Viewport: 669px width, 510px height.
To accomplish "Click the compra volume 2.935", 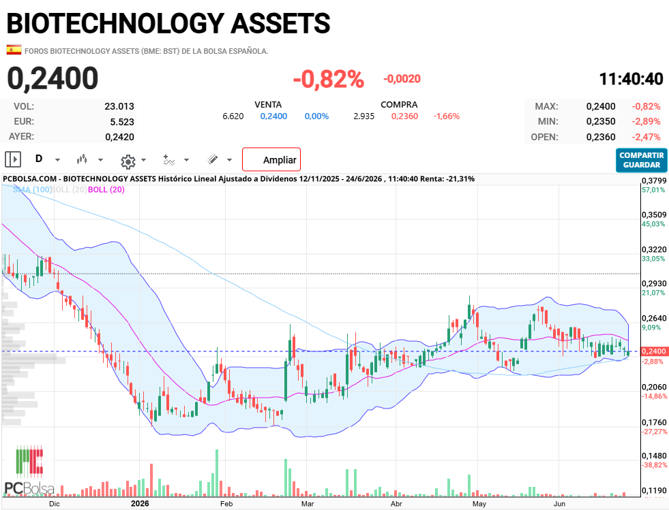I will [x=364, y=116].
